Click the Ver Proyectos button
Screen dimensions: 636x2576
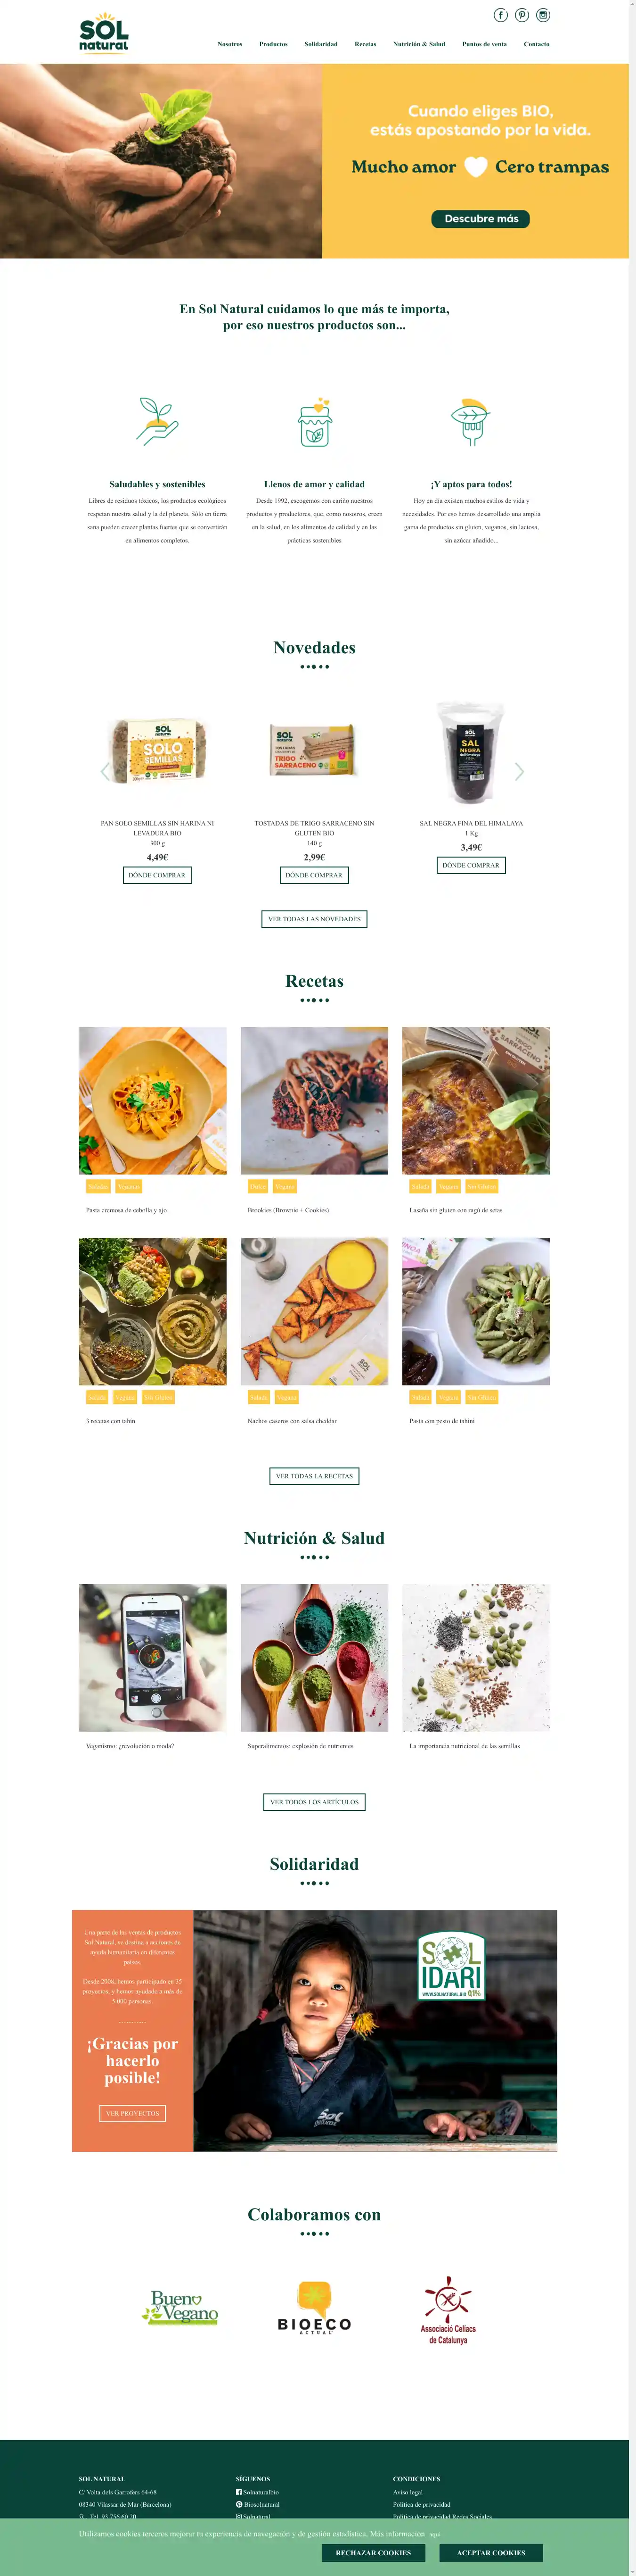[133, 2113]
